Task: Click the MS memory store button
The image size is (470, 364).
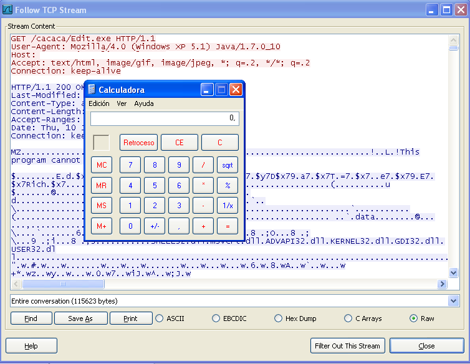Action: (x=102, y=206)
